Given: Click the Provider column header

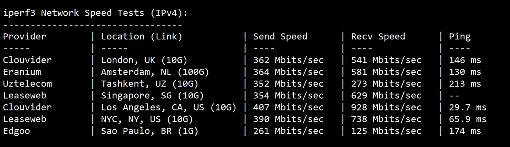Looking at the screenshot, I should tap(25, 36).
